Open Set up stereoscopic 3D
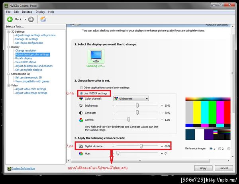239x184 pixels. click(29, 78)
